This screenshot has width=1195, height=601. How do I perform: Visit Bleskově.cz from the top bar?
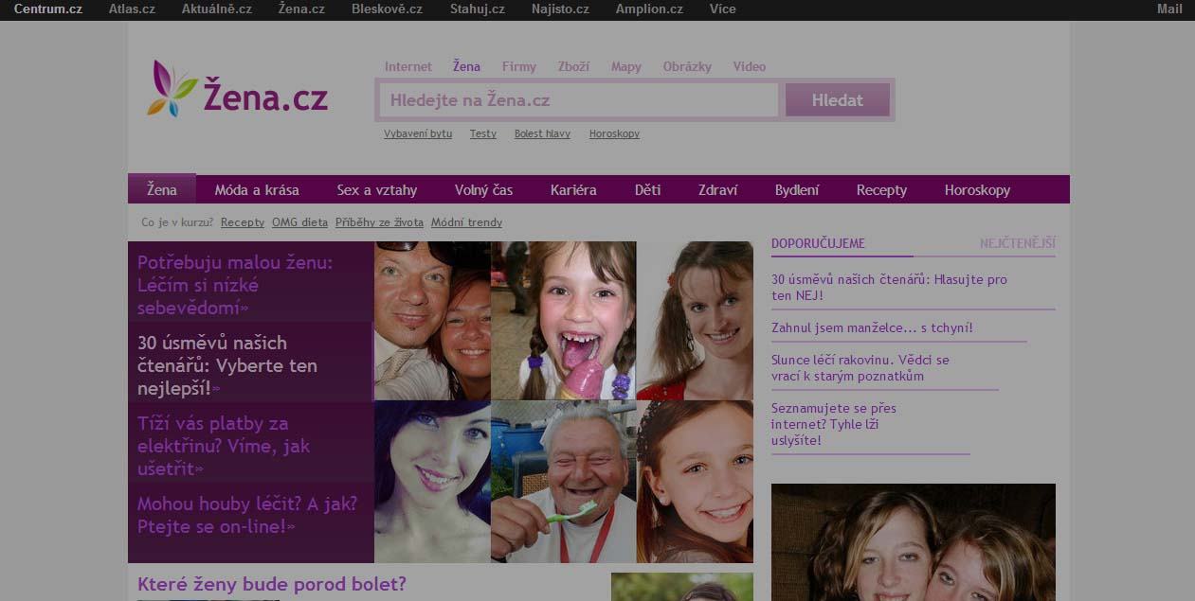[388, 9]
